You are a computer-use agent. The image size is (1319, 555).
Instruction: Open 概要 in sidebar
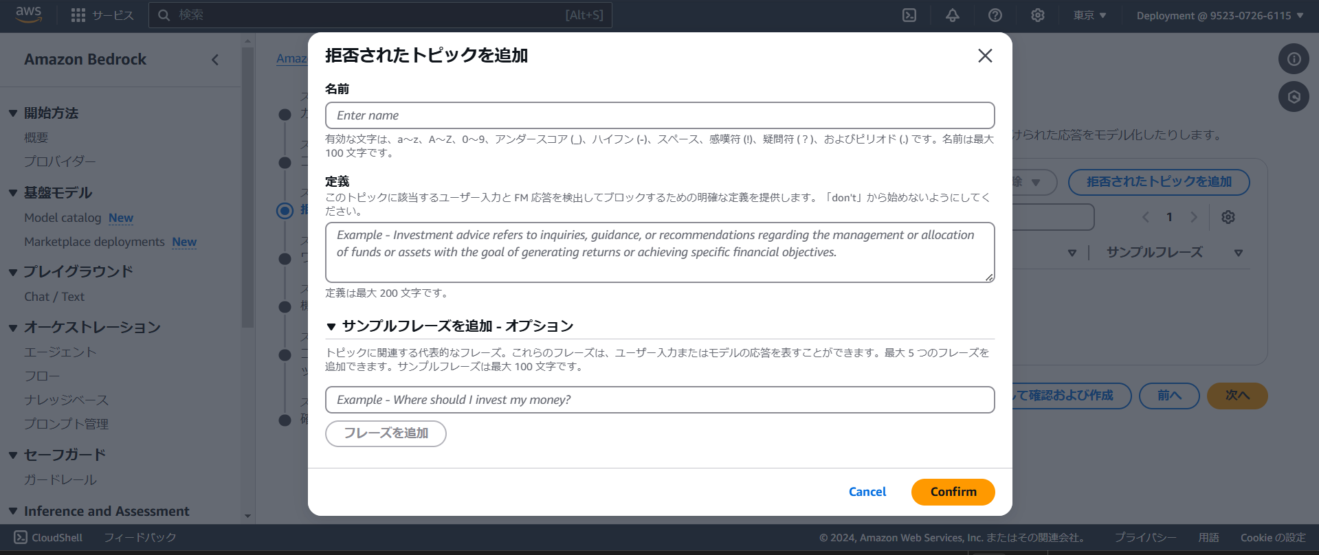36,137
